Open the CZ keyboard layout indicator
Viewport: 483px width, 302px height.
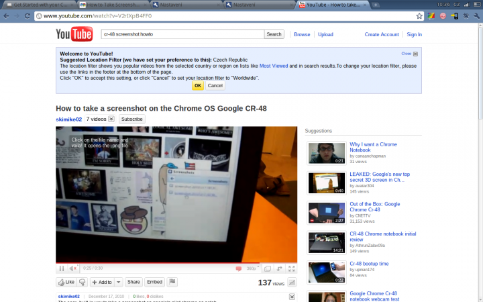[457, 4]
